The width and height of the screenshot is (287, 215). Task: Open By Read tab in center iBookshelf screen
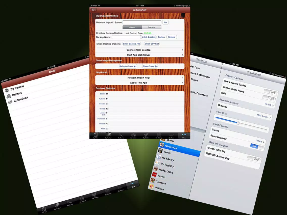click(x=171, y=136)
